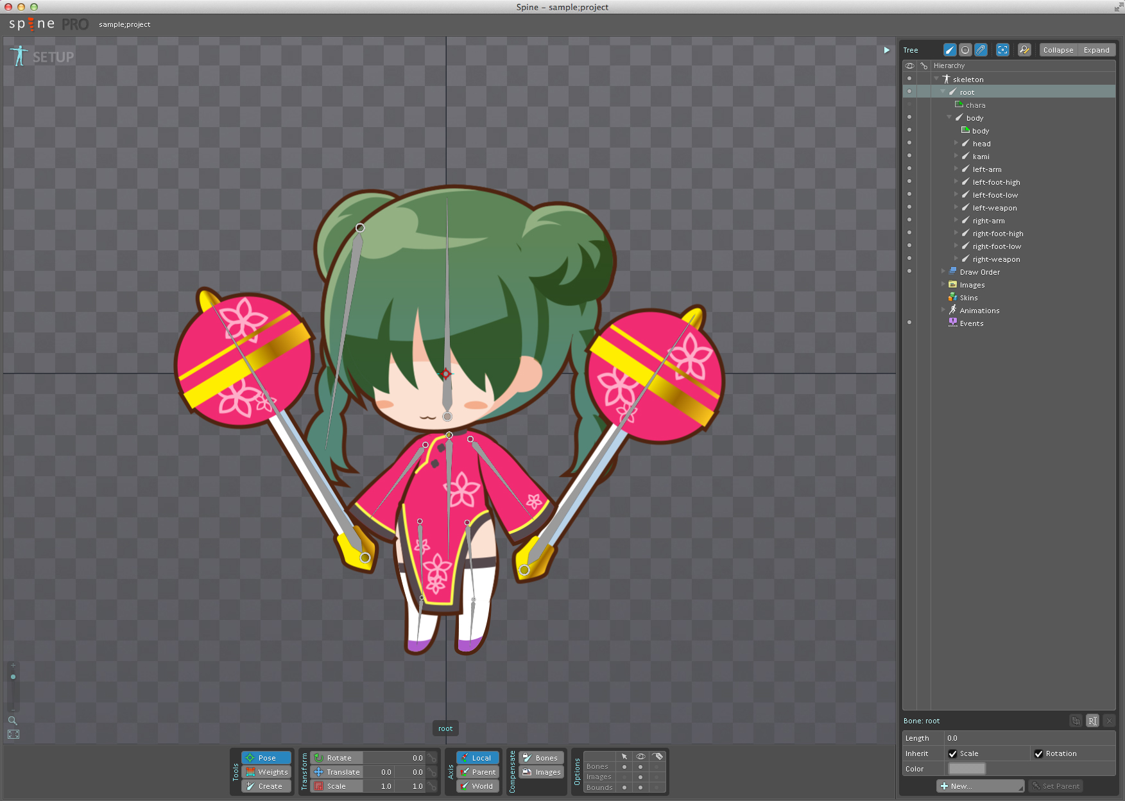Screen dimensions: 1125x801
Task: Toggle visibility dot for head bone
Action: [909, 143]
